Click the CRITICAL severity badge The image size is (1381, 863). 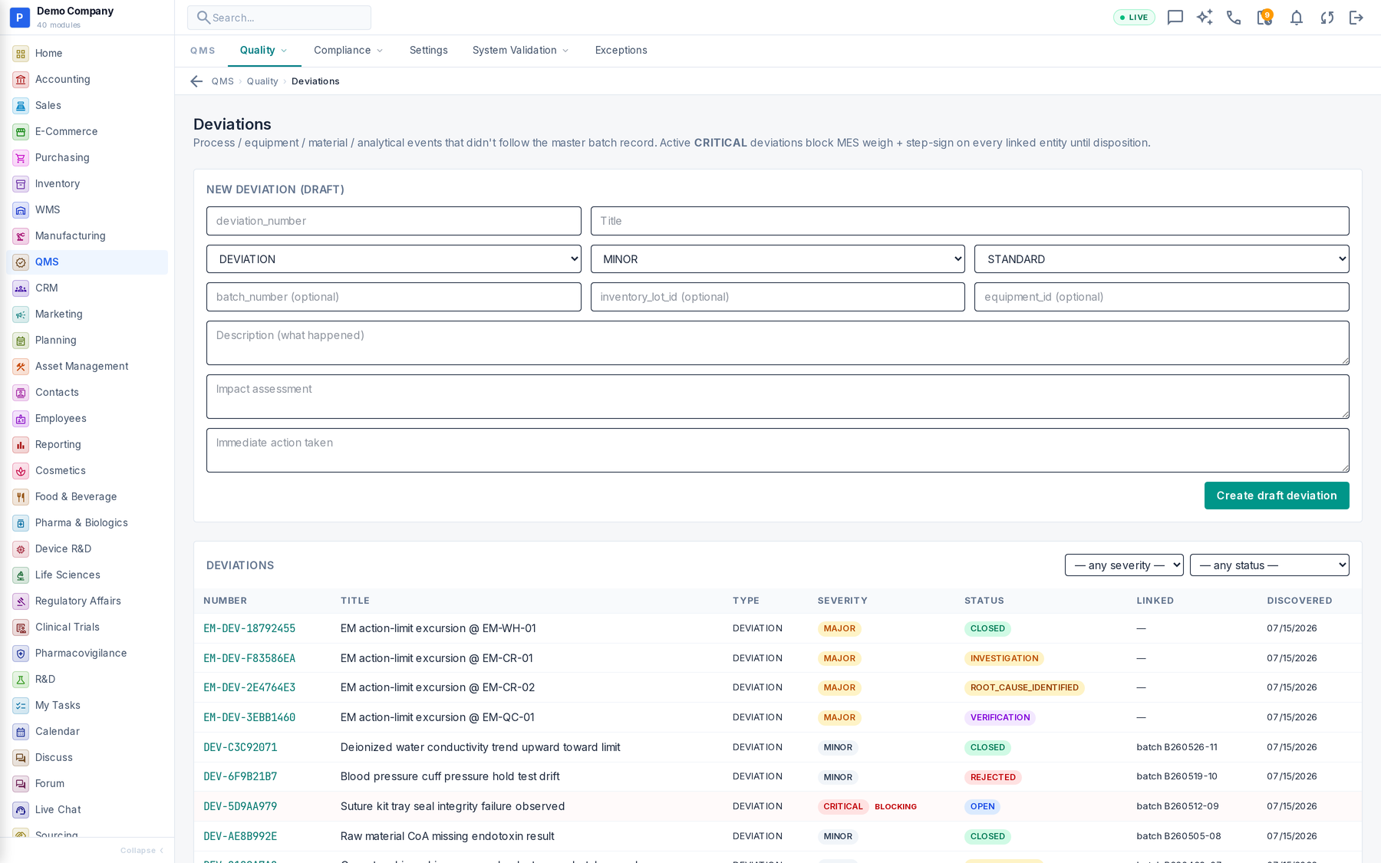[x=843, y=807]
